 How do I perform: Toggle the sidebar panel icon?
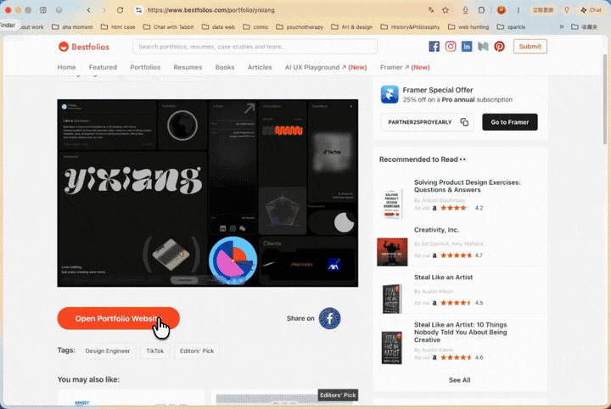(43, 10)
